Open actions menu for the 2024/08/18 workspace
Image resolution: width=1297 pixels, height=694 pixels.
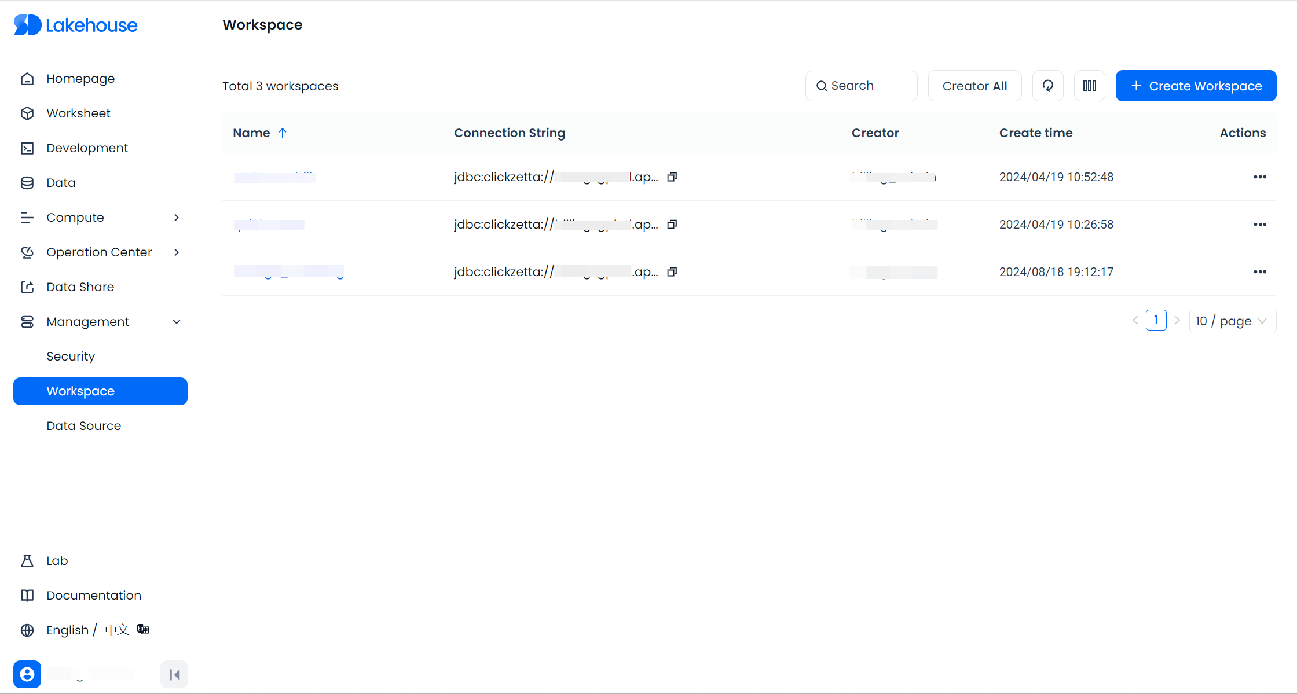click(x=1259, y=272)
